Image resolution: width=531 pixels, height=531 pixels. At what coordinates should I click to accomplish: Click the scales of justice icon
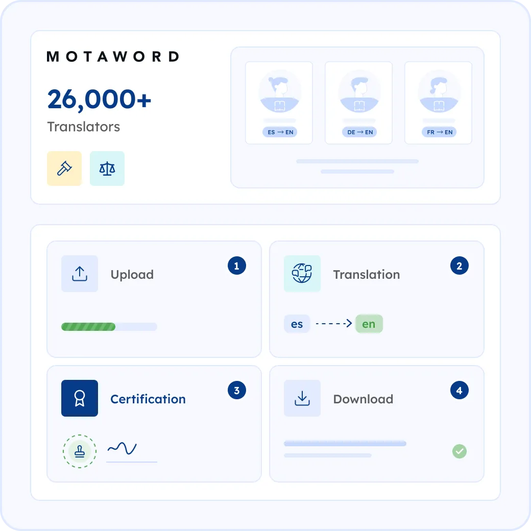pos(107,168)
